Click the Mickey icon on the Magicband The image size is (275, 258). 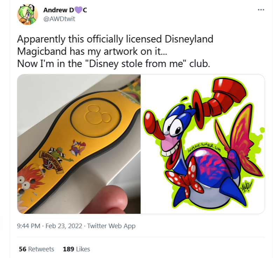pos(98,114)
